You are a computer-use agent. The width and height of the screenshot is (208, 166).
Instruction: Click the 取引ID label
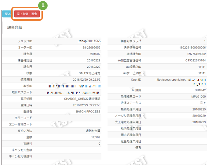coord(28,86)
